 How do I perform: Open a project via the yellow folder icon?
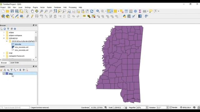[x=7, y=11]
